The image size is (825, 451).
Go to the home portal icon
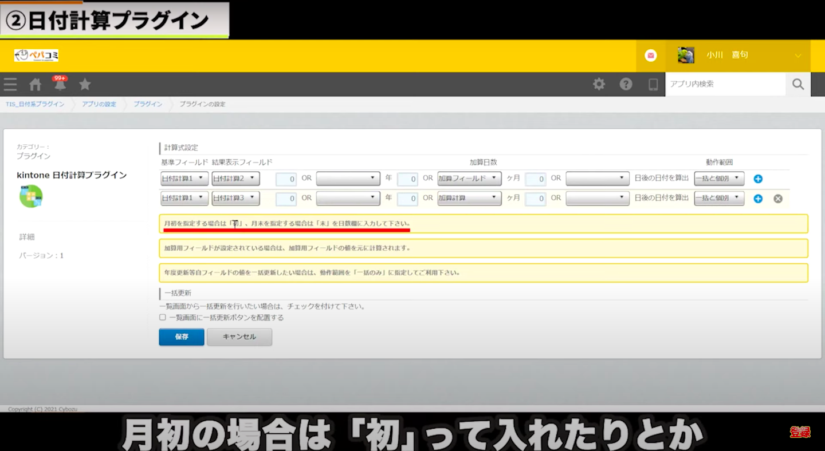[36, 85]
